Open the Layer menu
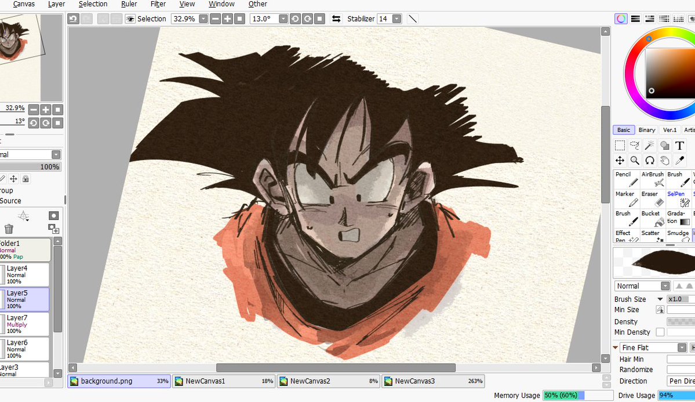The width and height of the screenshot is (695, 402). click(x=56, y=4)
